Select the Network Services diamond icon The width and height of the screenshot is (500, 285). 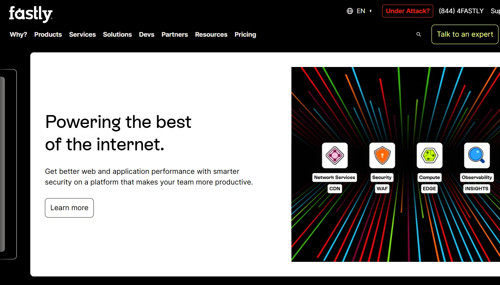[x=335, y=155]
